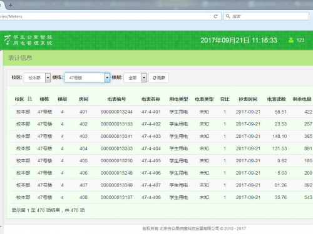Click the search magnifier icon

228,16
